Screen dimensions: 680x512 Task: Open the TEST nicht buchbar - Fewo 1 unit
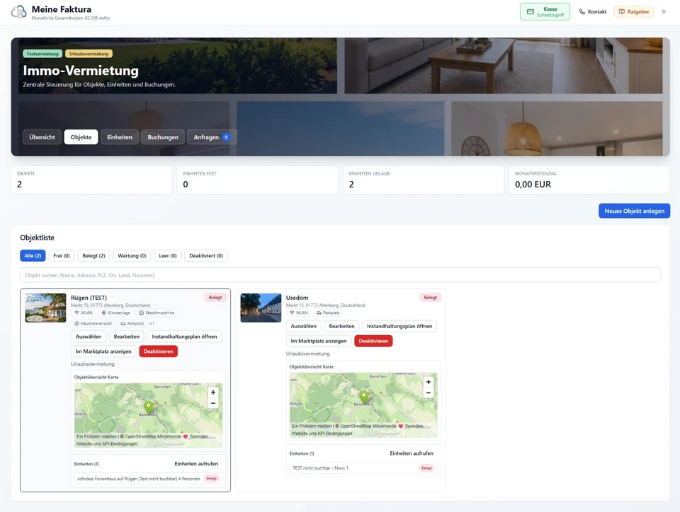tap(363, 468)
